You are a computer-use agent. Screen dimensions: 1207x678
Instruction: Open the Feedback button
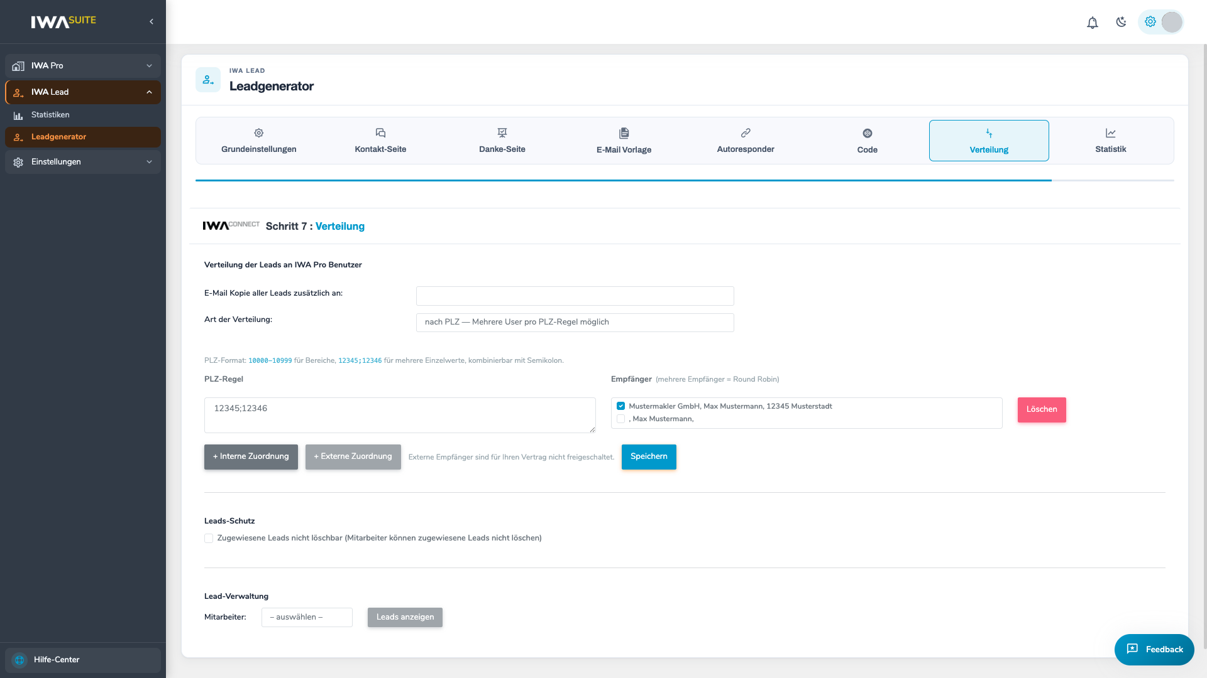pyautogui.click(x=1154, y=650)
